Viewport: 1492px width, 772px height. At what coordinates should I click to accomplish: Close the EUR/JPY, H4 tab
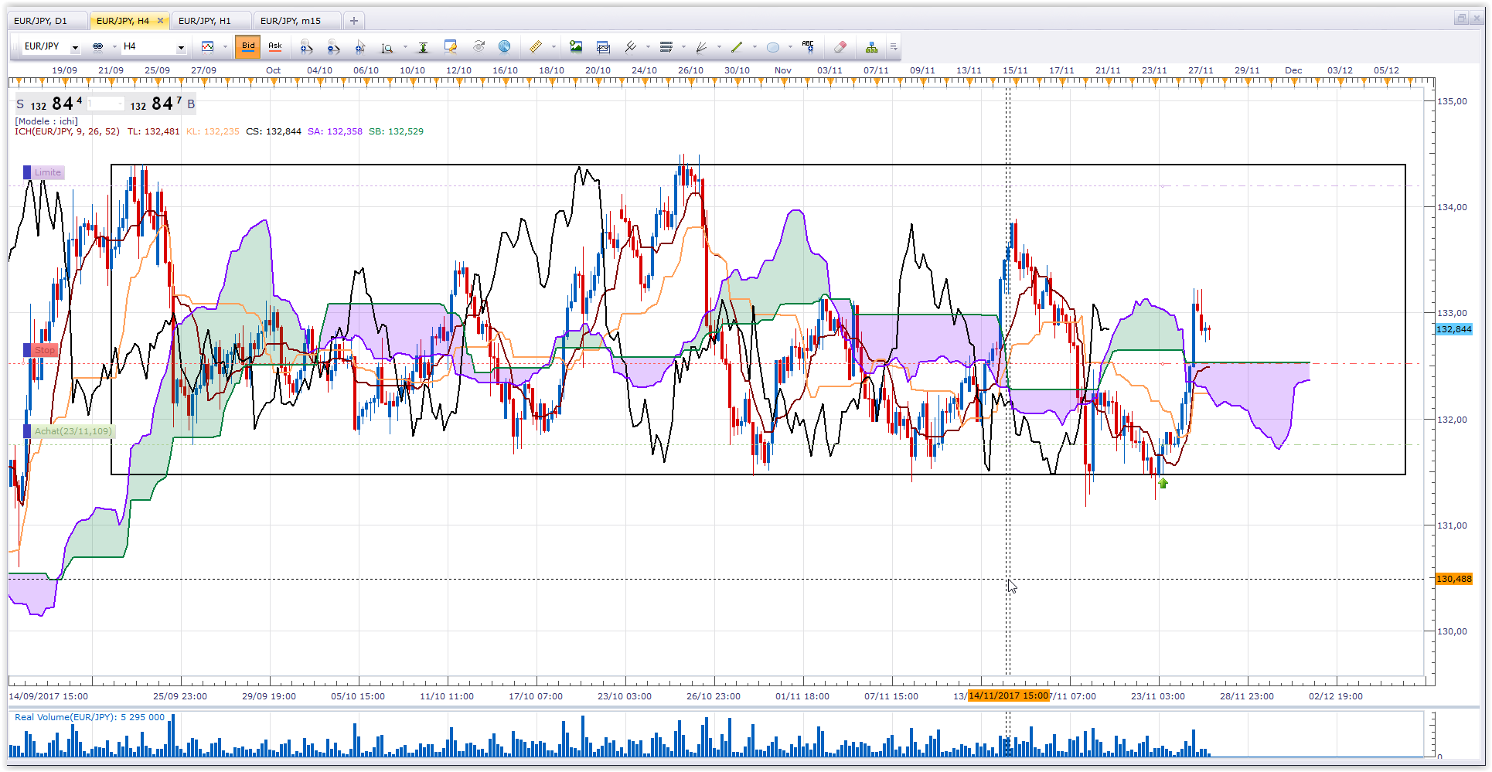click(160, 21)
